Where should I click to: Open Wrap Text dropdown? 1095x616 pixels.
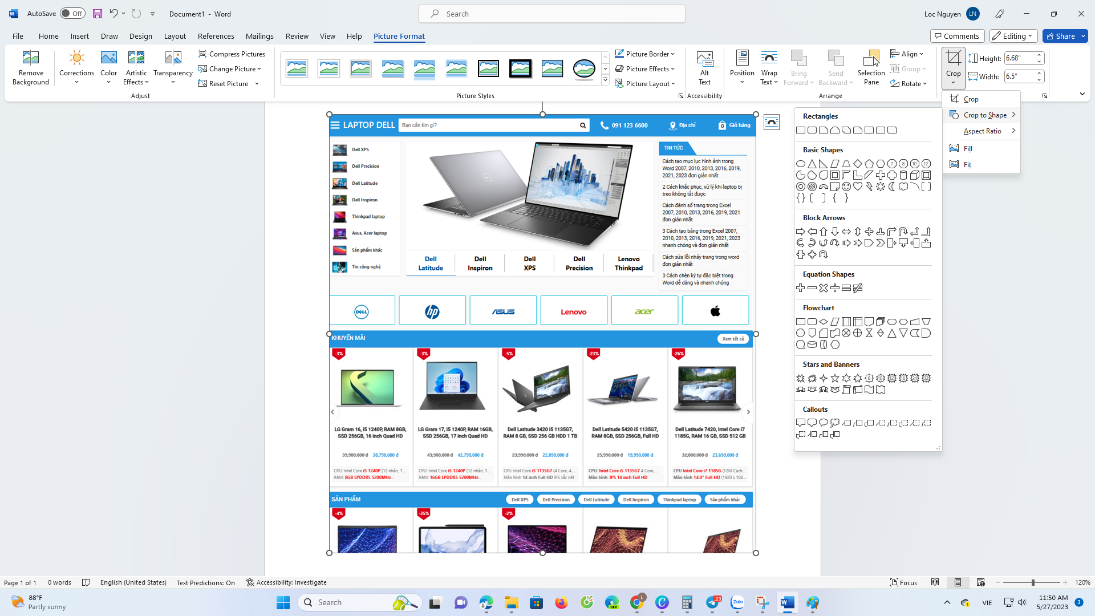[x=769, y=68]
